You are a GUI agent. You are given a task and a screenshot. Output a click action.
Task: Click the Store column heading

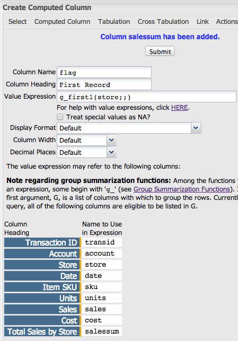tap(42, 265)
